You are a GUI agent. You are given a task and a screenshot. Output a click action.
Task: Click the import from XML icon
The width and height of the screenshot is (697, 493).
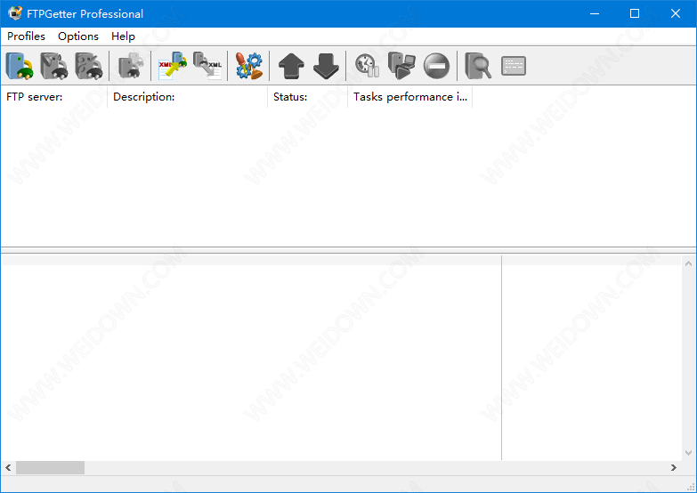click(x=173, y=66)
